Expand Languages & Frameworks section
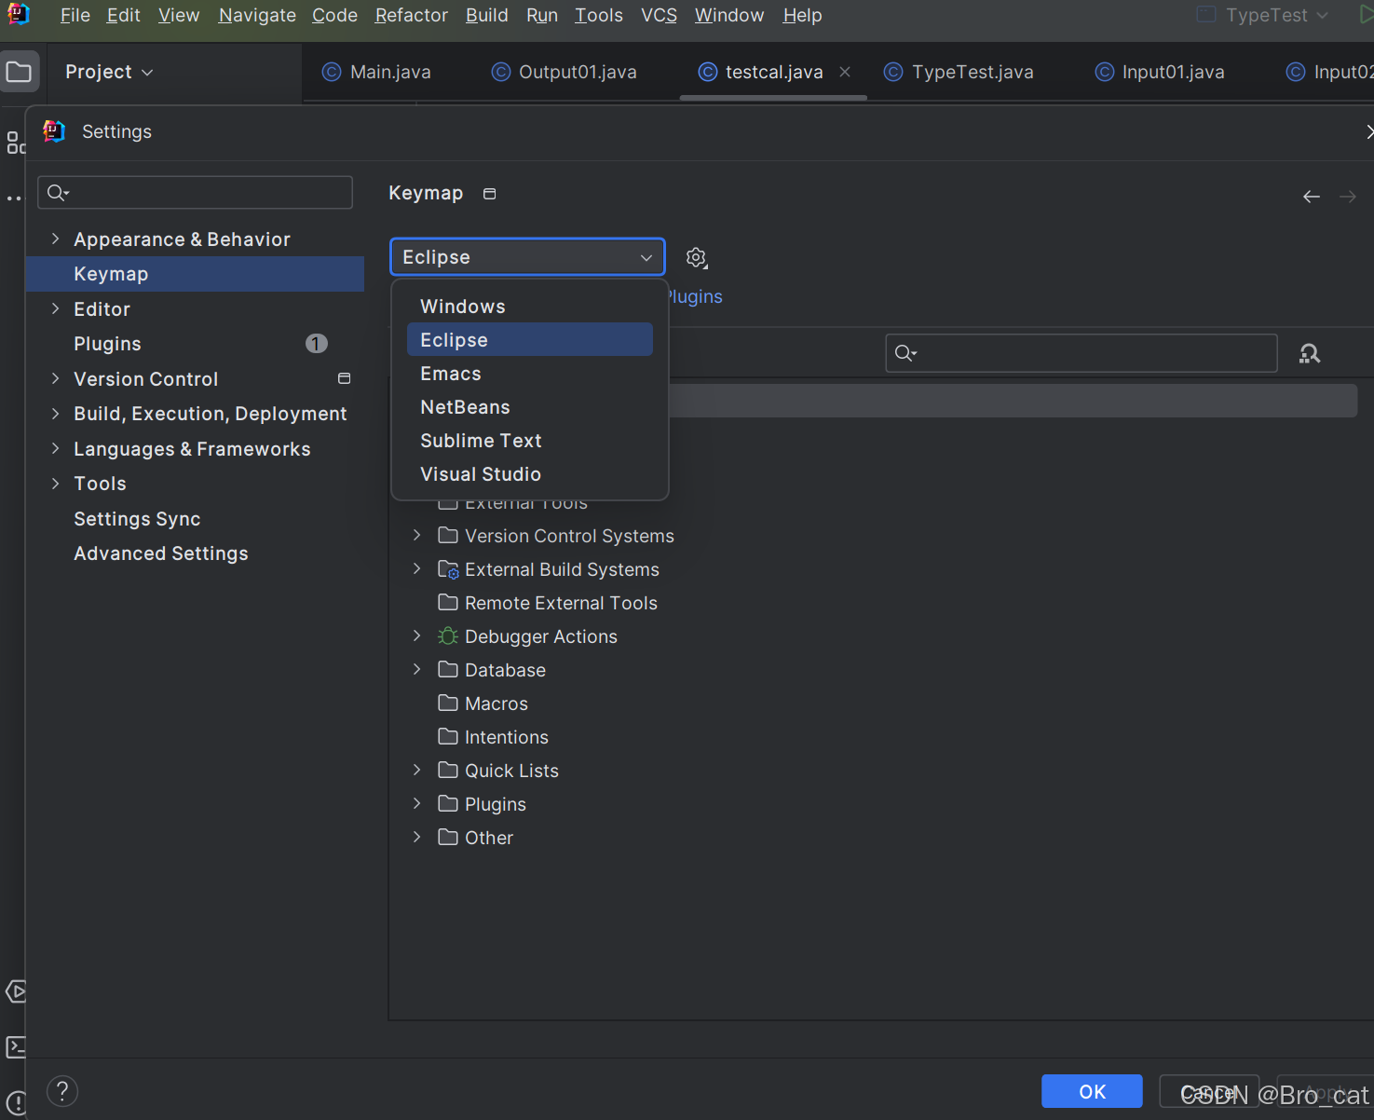The image size is (1374, 1120). click(56, 448)
